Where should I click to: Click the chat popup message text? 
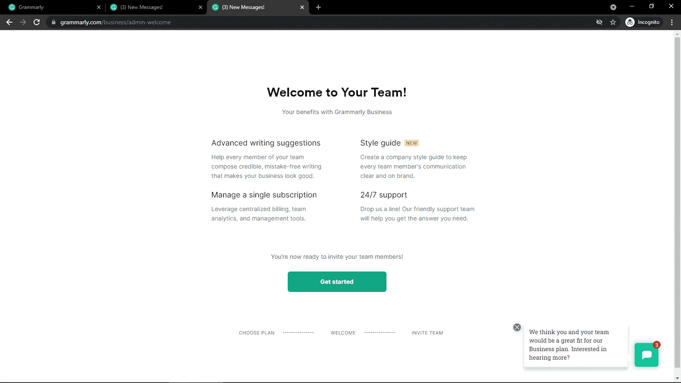[569, 345]
